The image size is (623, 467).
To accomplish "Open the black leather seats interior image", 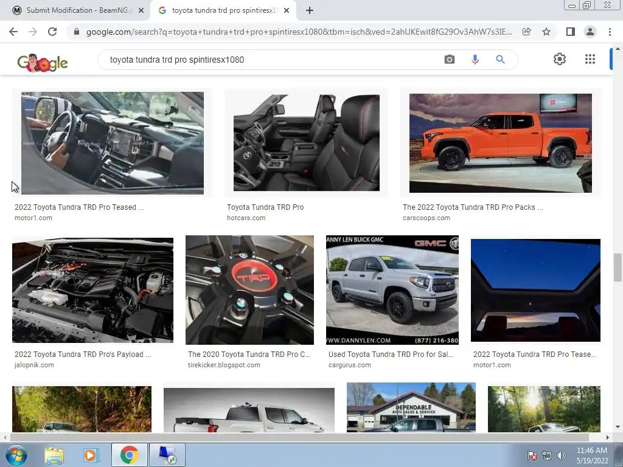I will click(x=307, y=143).
